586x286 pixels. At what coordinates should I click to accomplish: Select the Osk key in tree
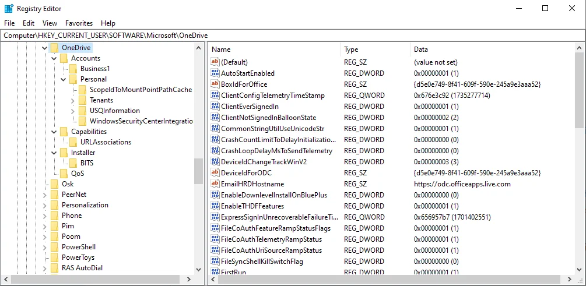coord(68,184)
